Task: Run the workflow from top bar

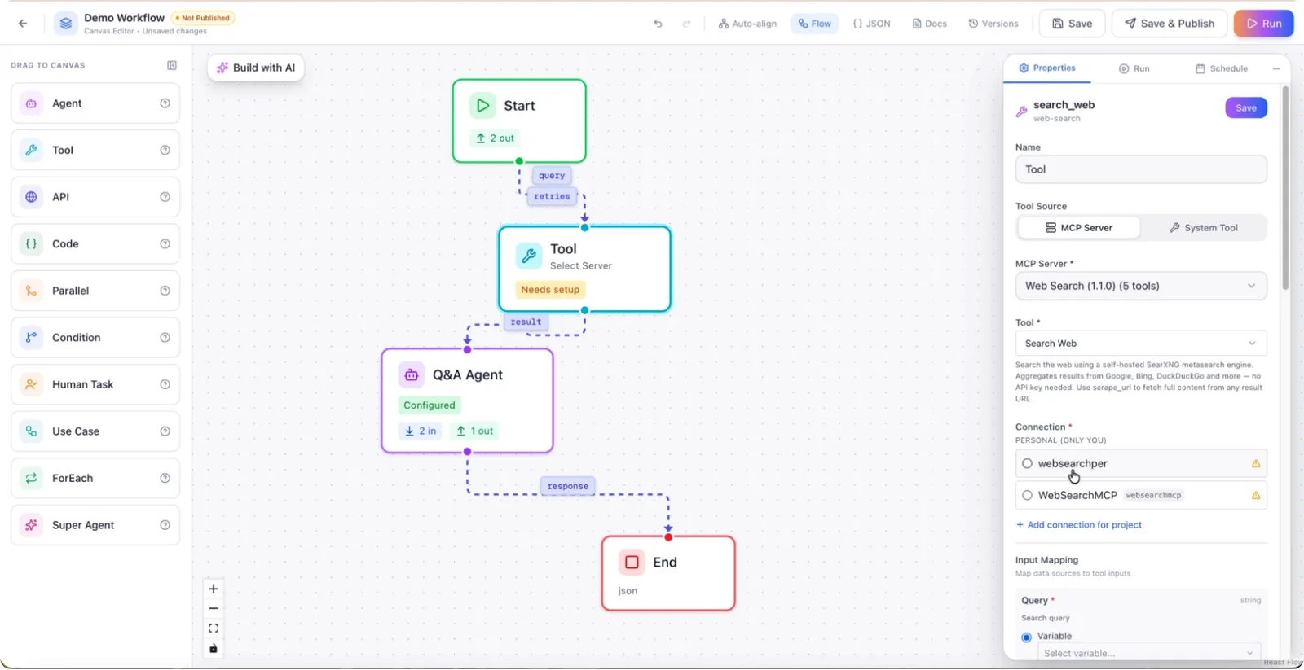Action: pos(1264,24)
